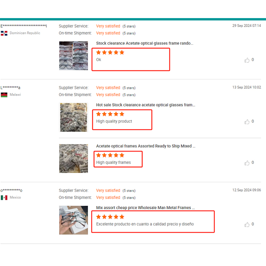Viewport: 266px width, 266px height.
Task: Click On-time Shipment "Very satisfied" in Malawi review
Action: pos(108,95)
